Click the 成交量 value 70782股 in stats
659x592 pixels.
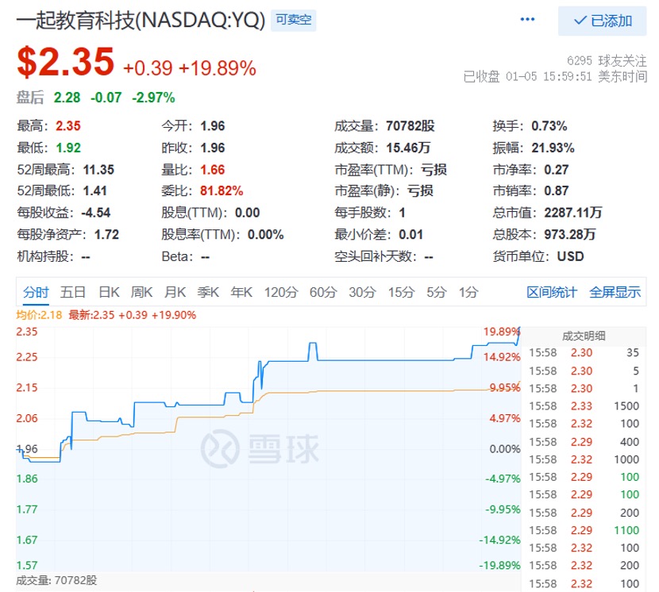click(410, 125)
